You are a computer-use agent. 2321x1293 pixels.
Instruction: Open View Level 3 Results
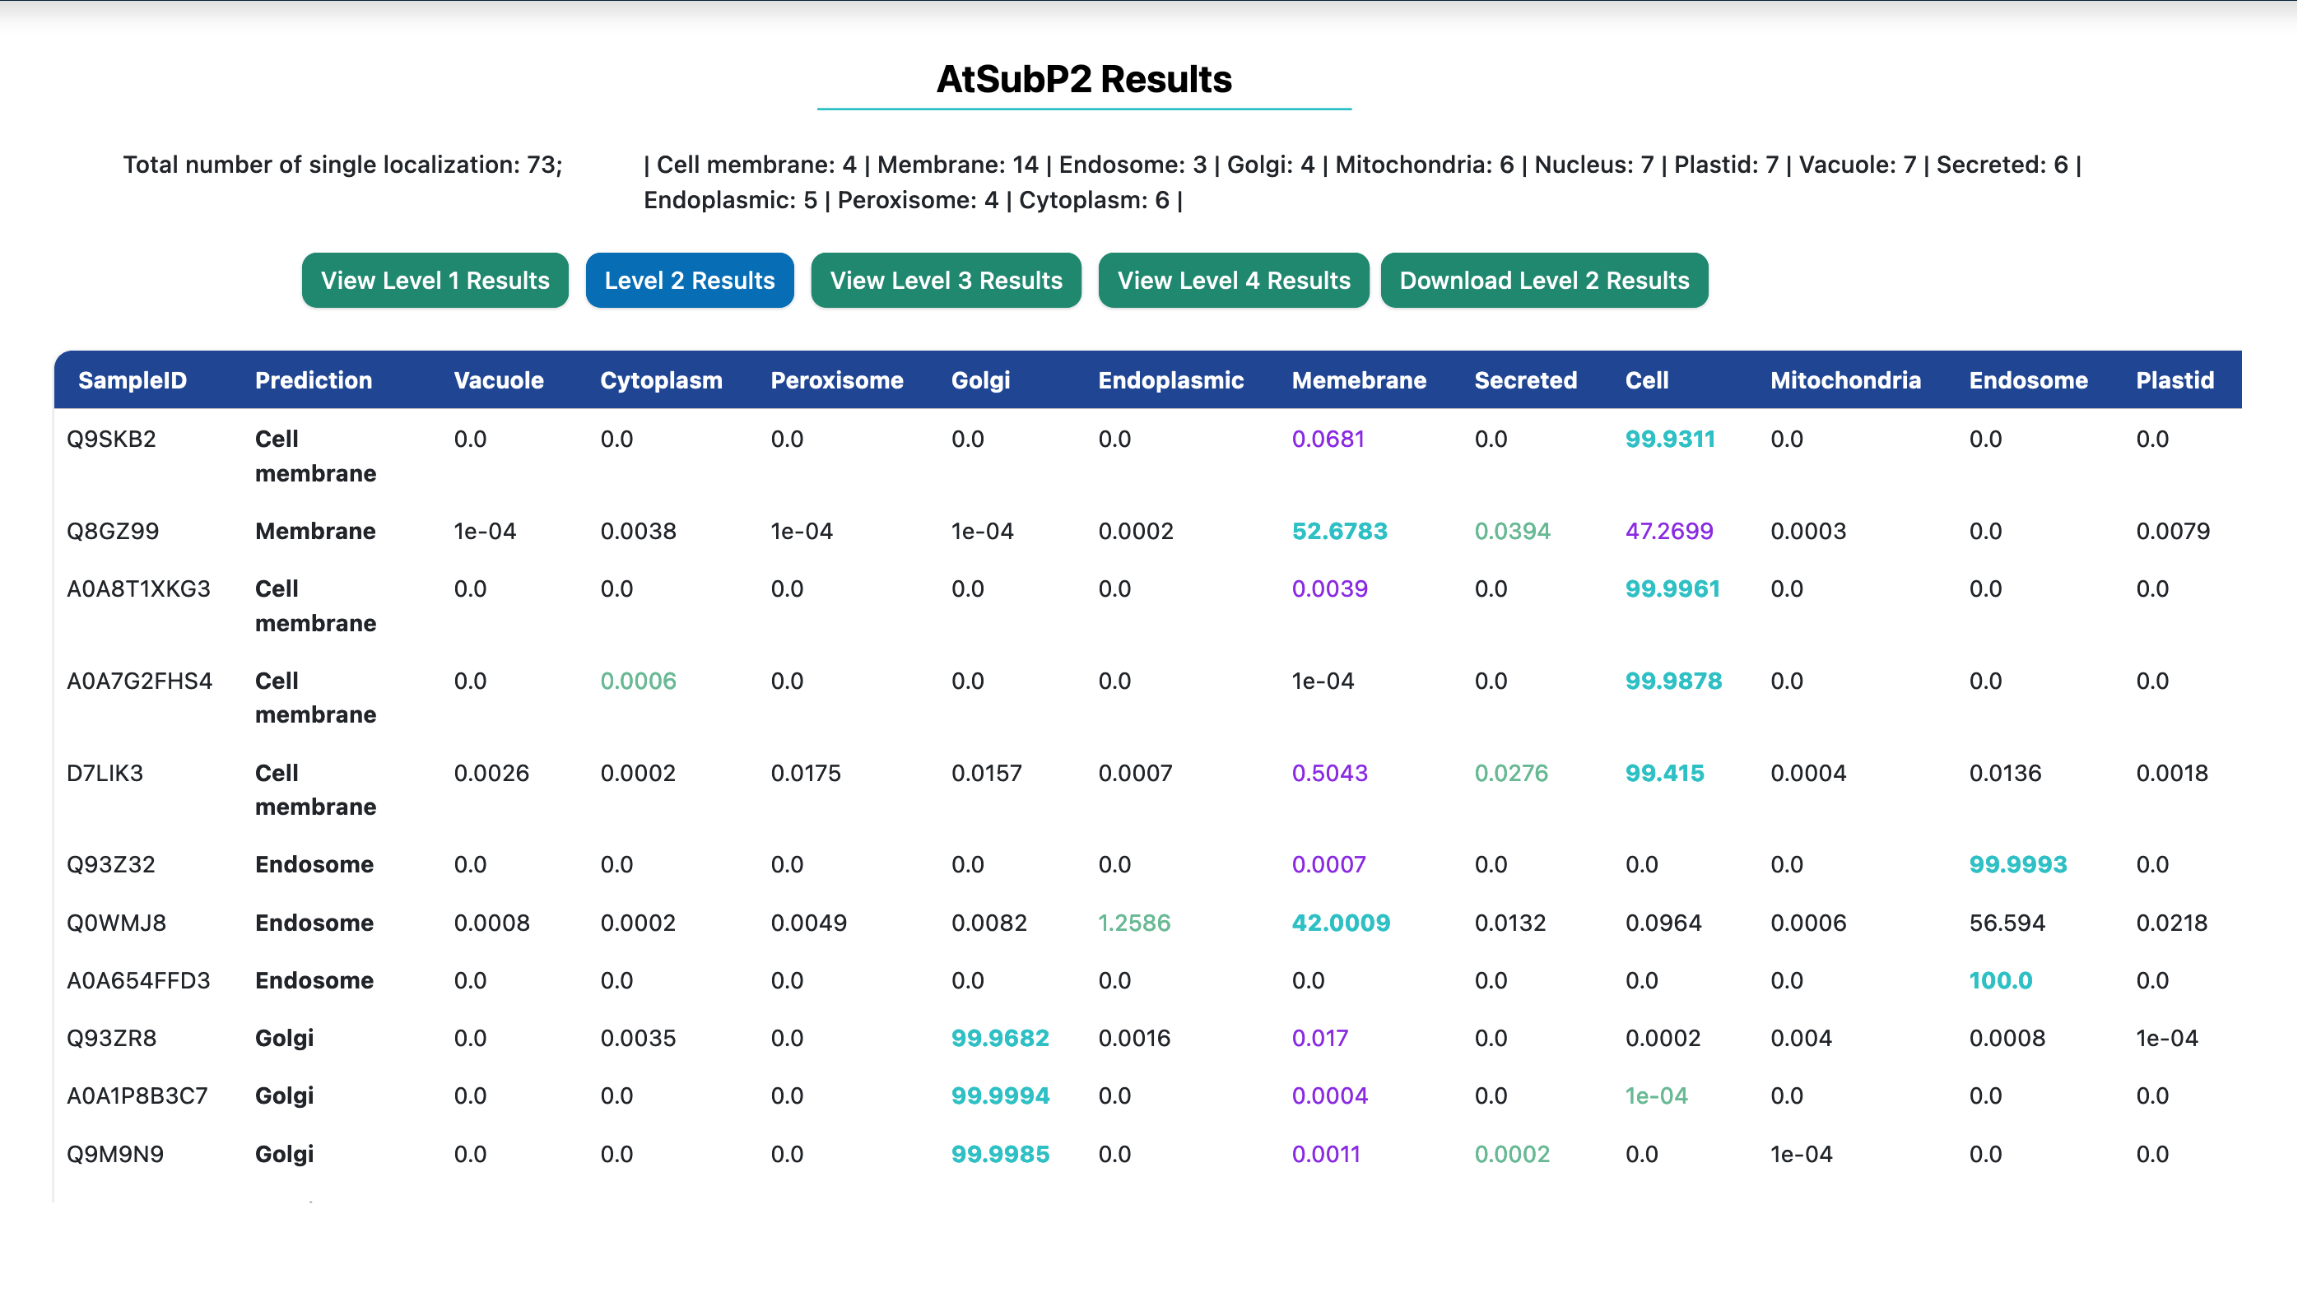(945, 280)
